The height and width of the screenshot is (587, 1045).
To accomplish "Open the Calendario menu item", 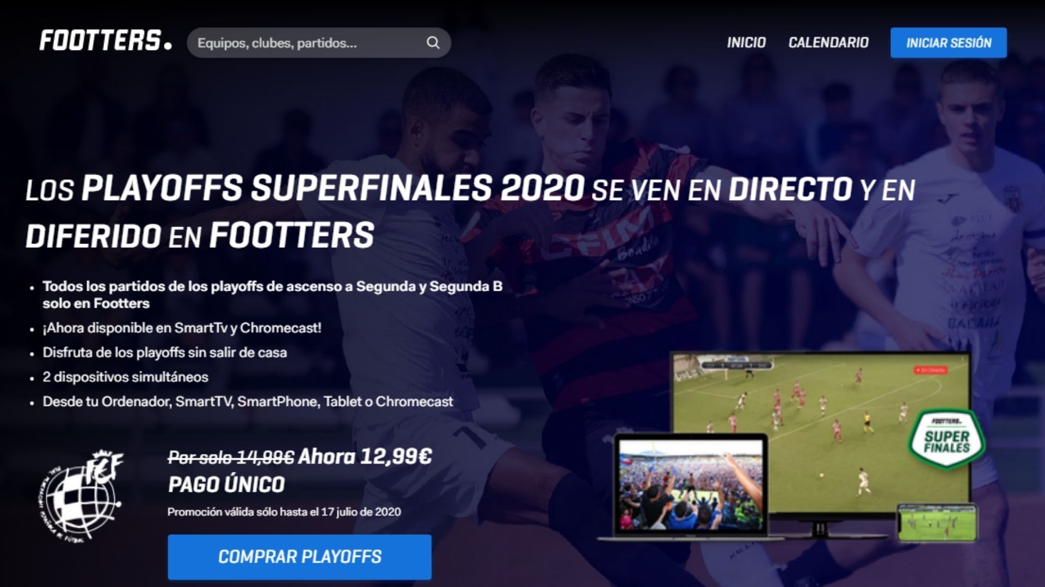I will pos(828,42).
